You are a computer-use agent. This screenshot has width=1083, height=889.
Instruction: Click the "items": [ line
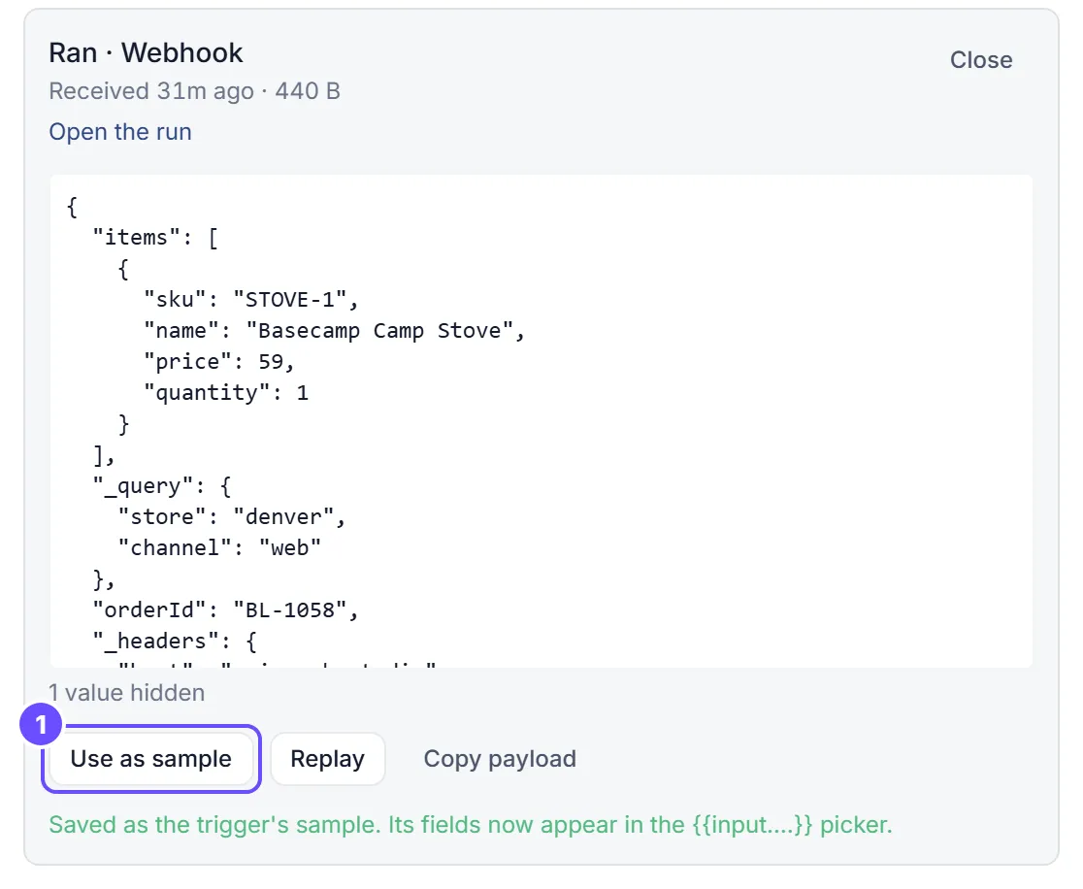point(155,238)
